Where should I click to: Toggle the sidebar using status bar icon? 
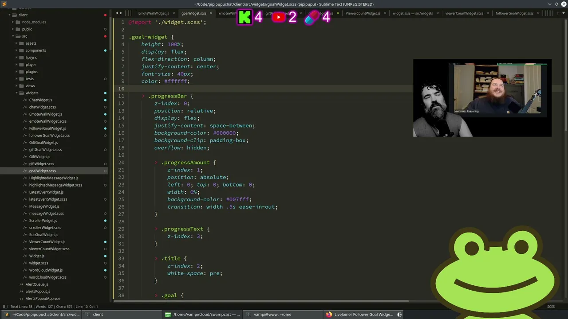(5, 307)
